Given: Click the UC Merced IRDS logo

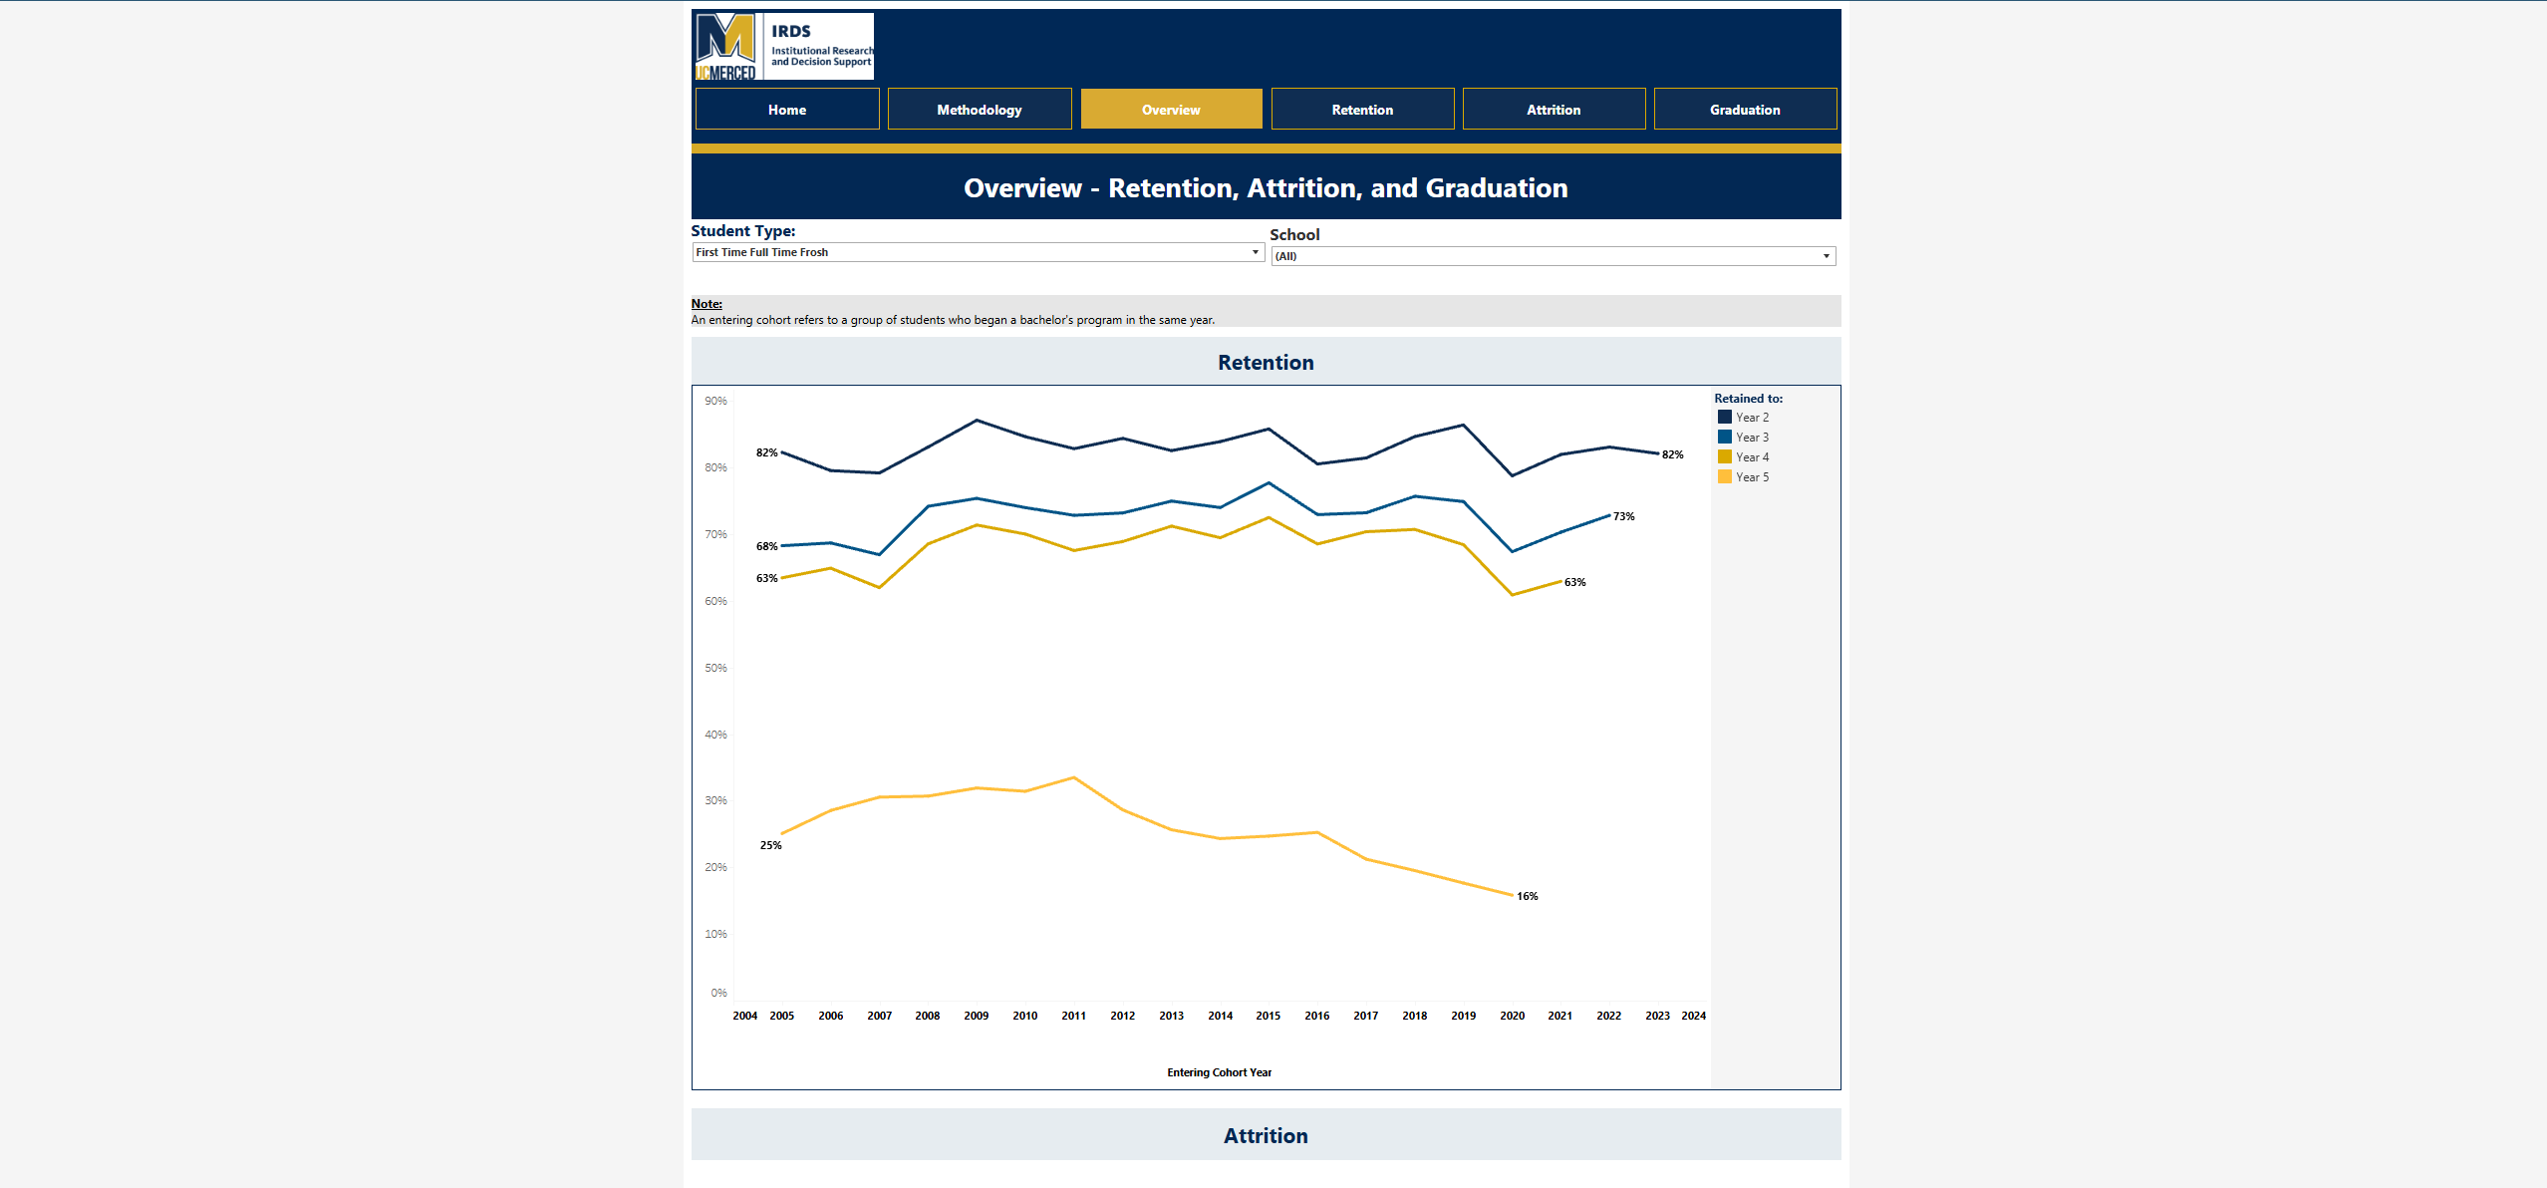Looking at the screenshot, I should 783,46.
